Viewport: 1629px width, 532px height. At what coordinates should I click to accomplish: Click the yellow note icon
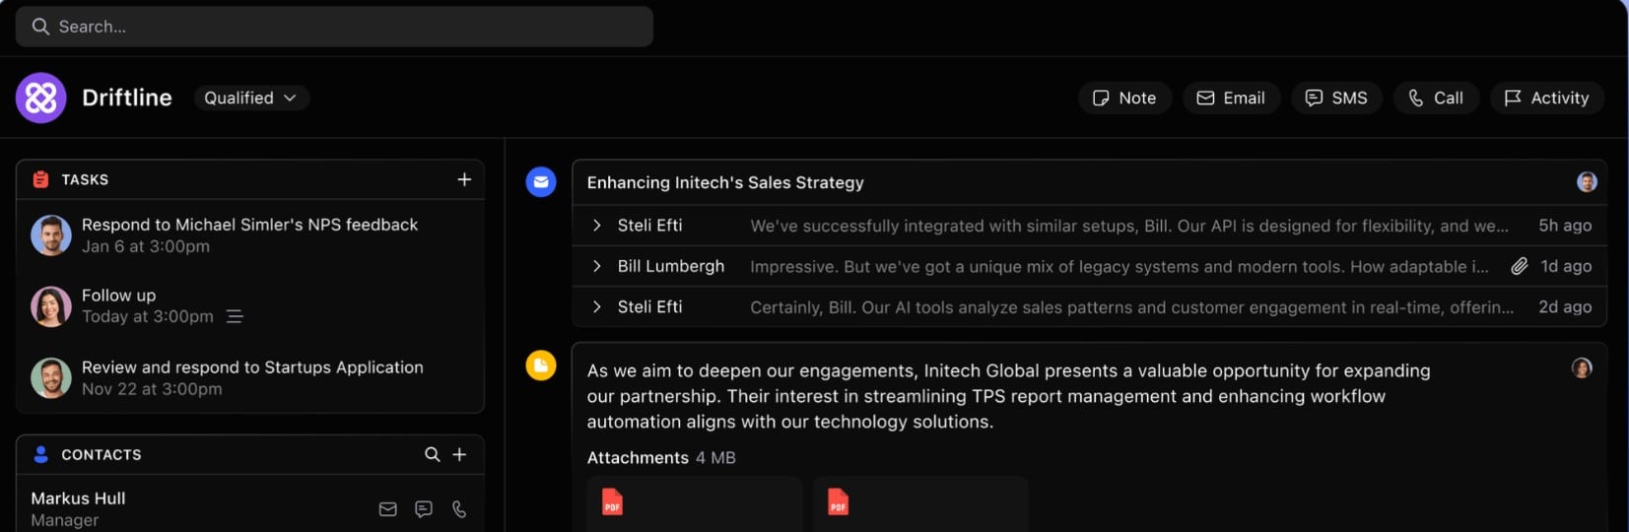541,366
